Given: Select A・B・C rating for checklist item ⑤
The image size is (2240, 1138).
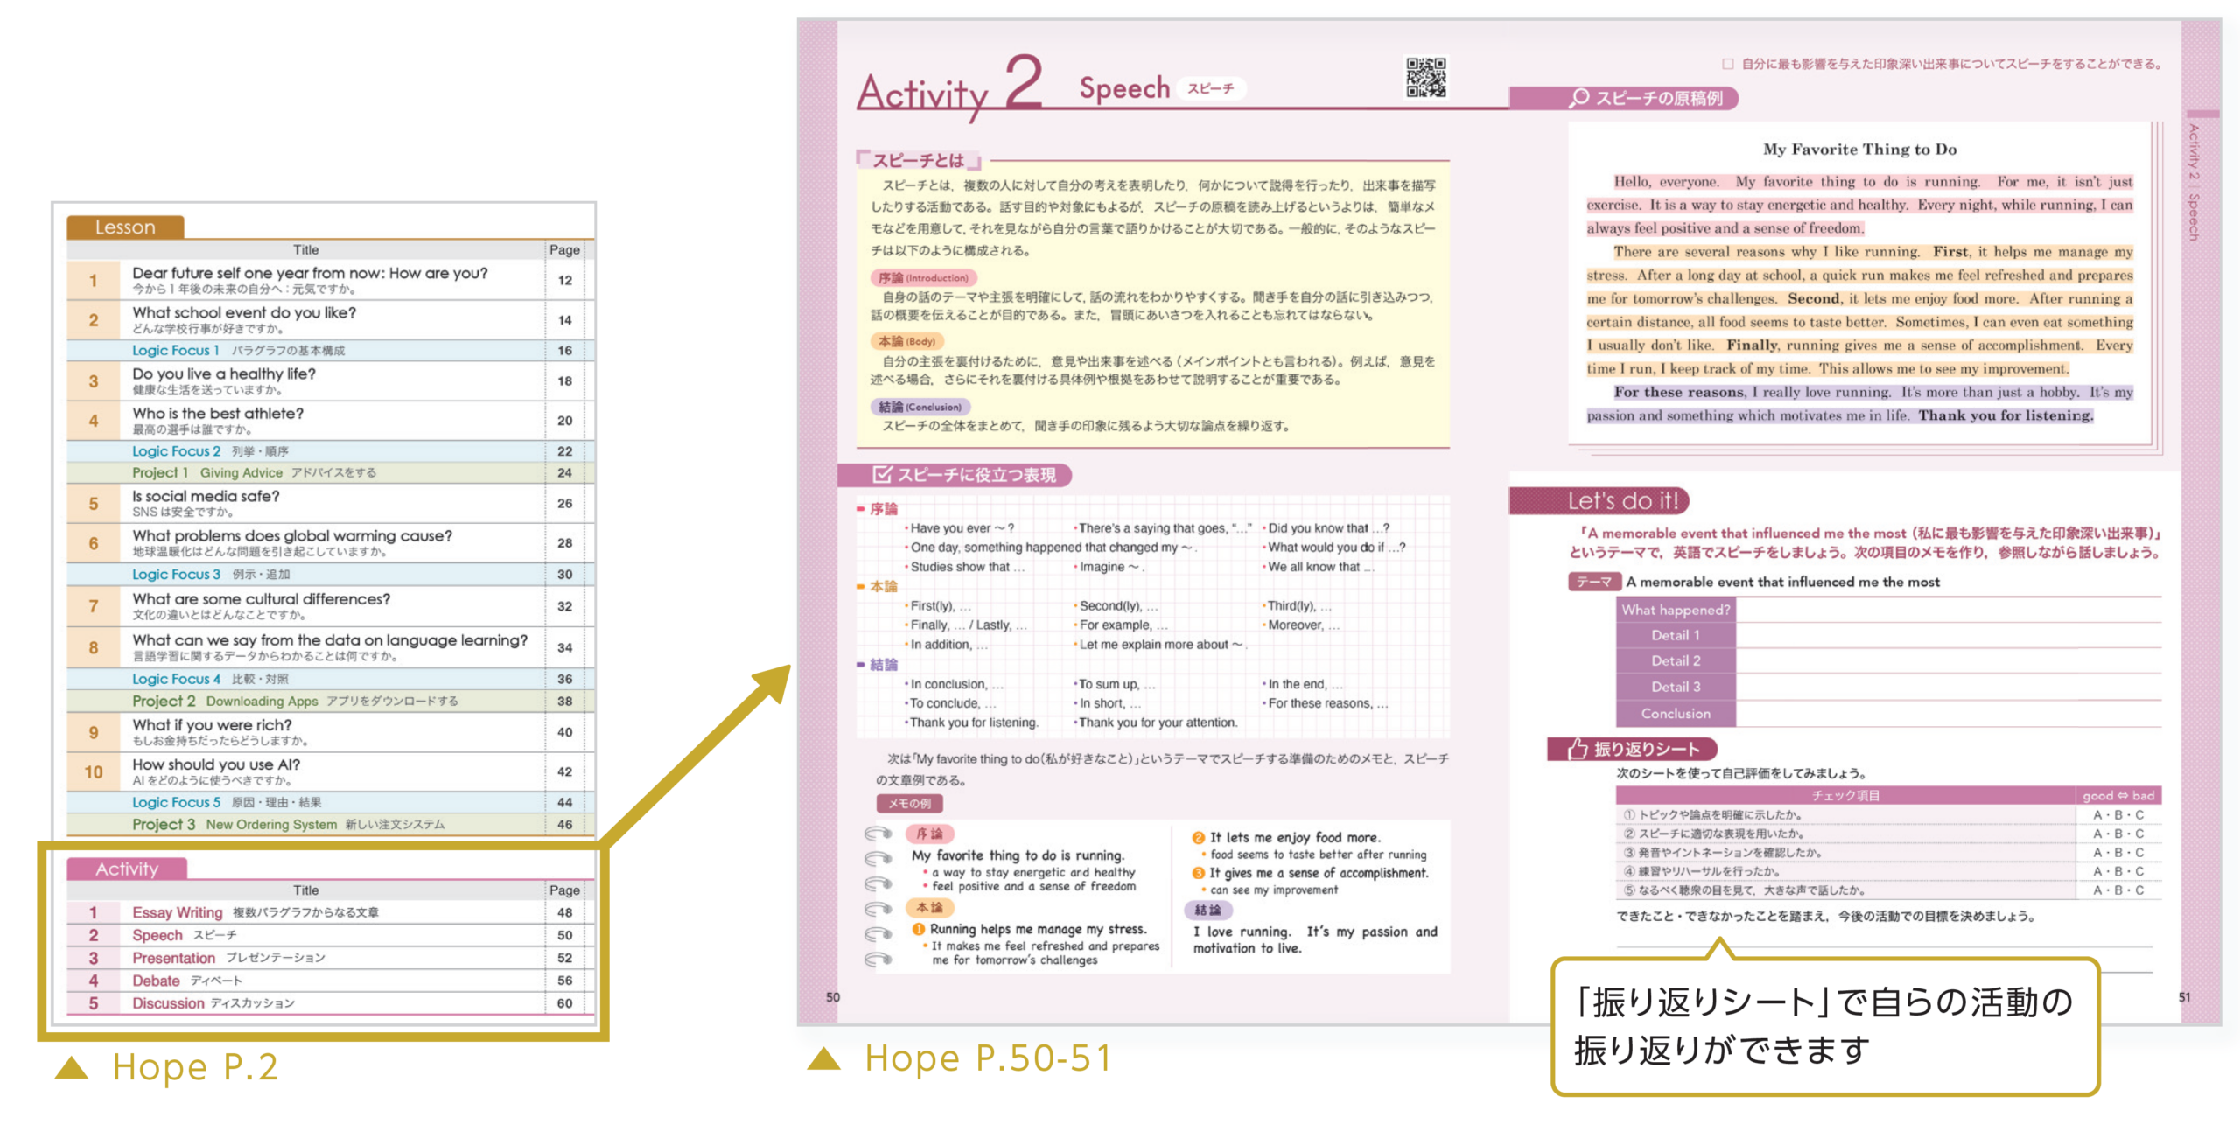Looking at the screenshot, I should tap(2117, 890).
